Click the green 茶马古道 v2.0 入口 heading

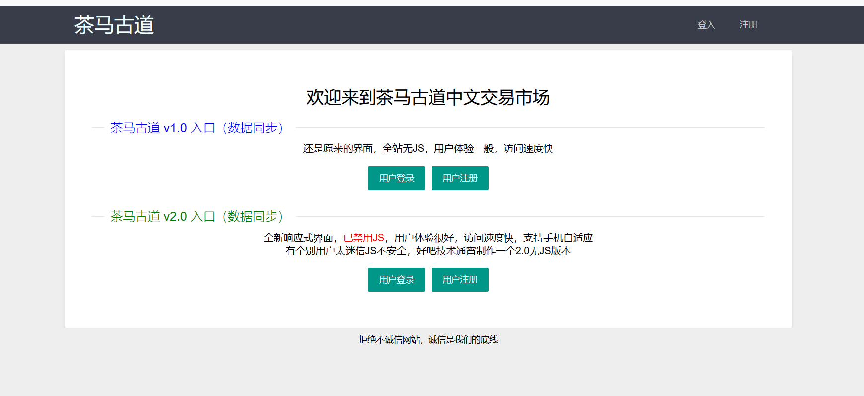coord(196,217)
